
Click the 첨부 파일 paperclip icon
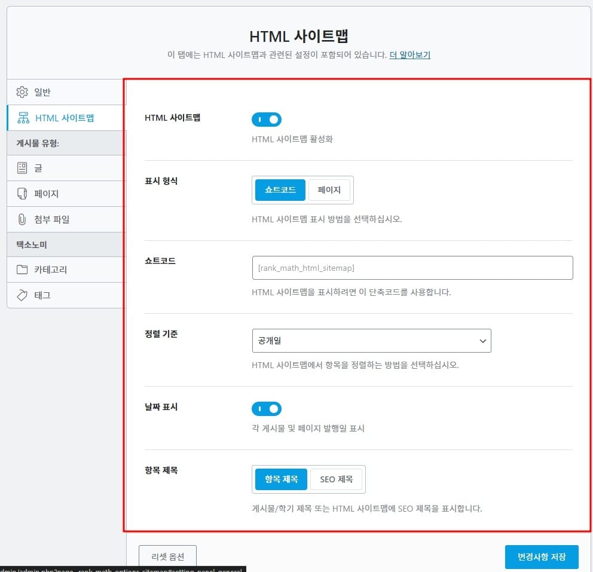tap(22, 219)
